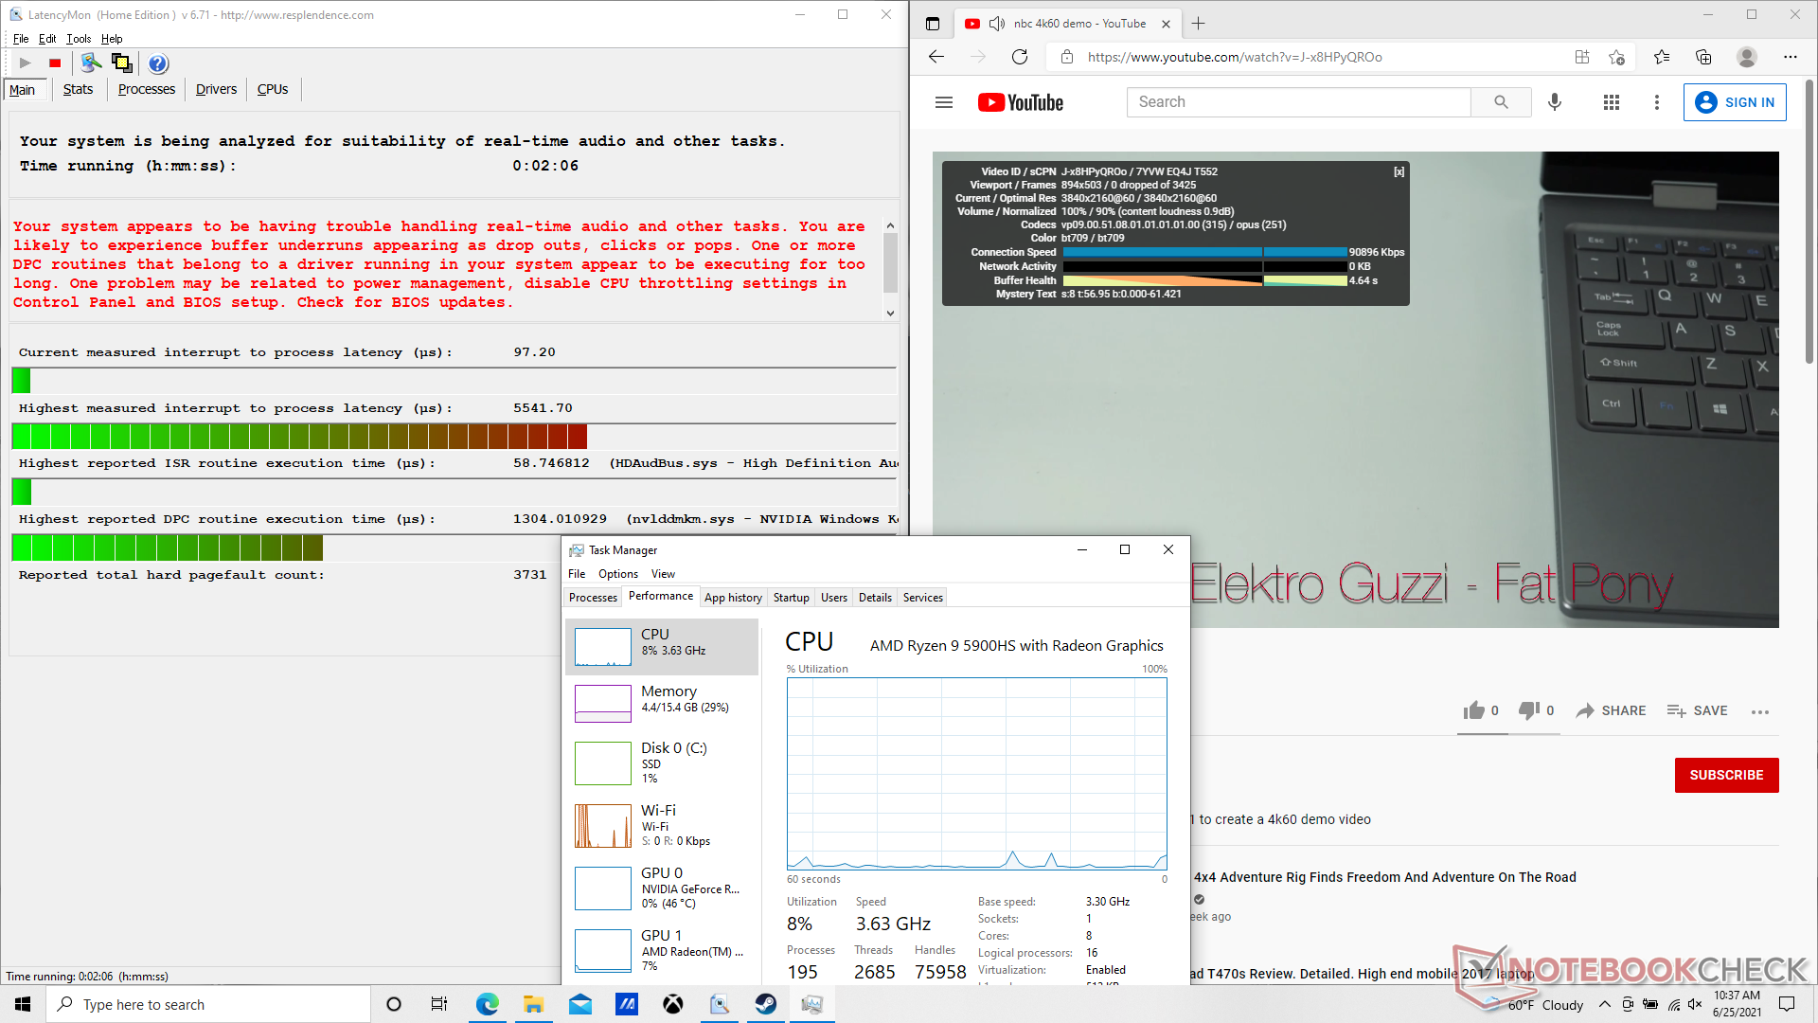Click the LatencyMon help question-mark icon
The image size is (1818, 1023).
(x=158, y=63)
